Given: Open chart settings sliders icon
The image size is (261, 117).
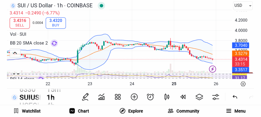Looking at the screenshot, I should pos(216,97).
